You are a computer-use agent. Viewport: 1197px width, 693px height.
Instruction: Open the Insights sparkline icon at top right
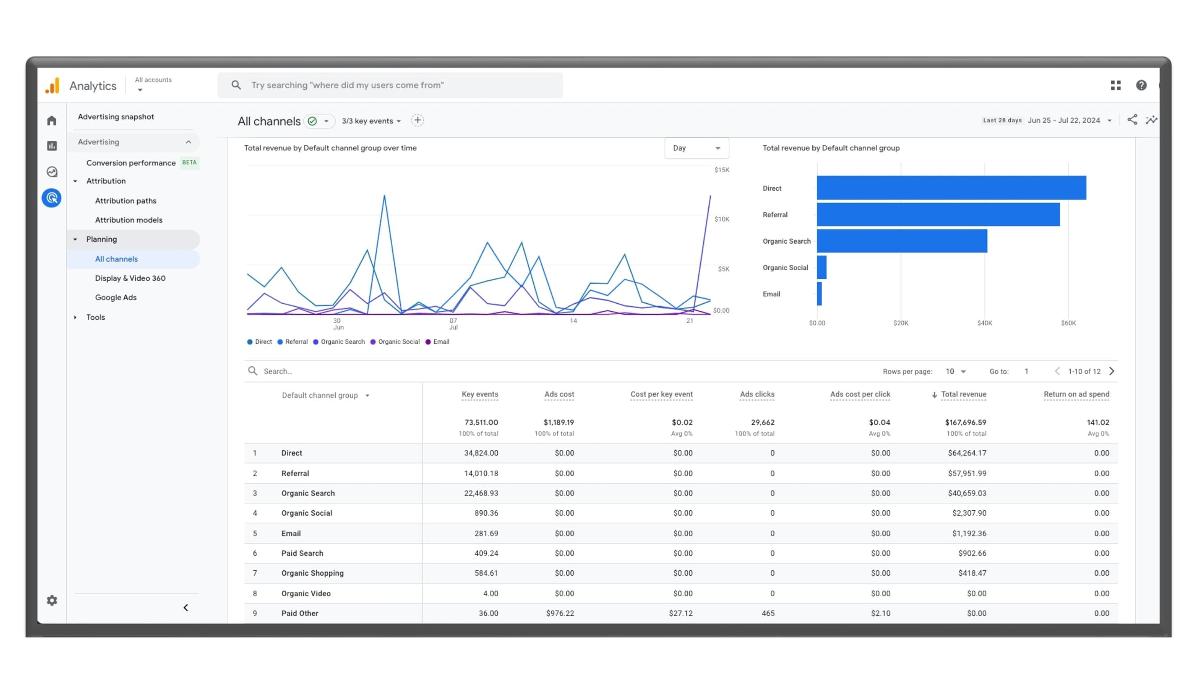1151,120
